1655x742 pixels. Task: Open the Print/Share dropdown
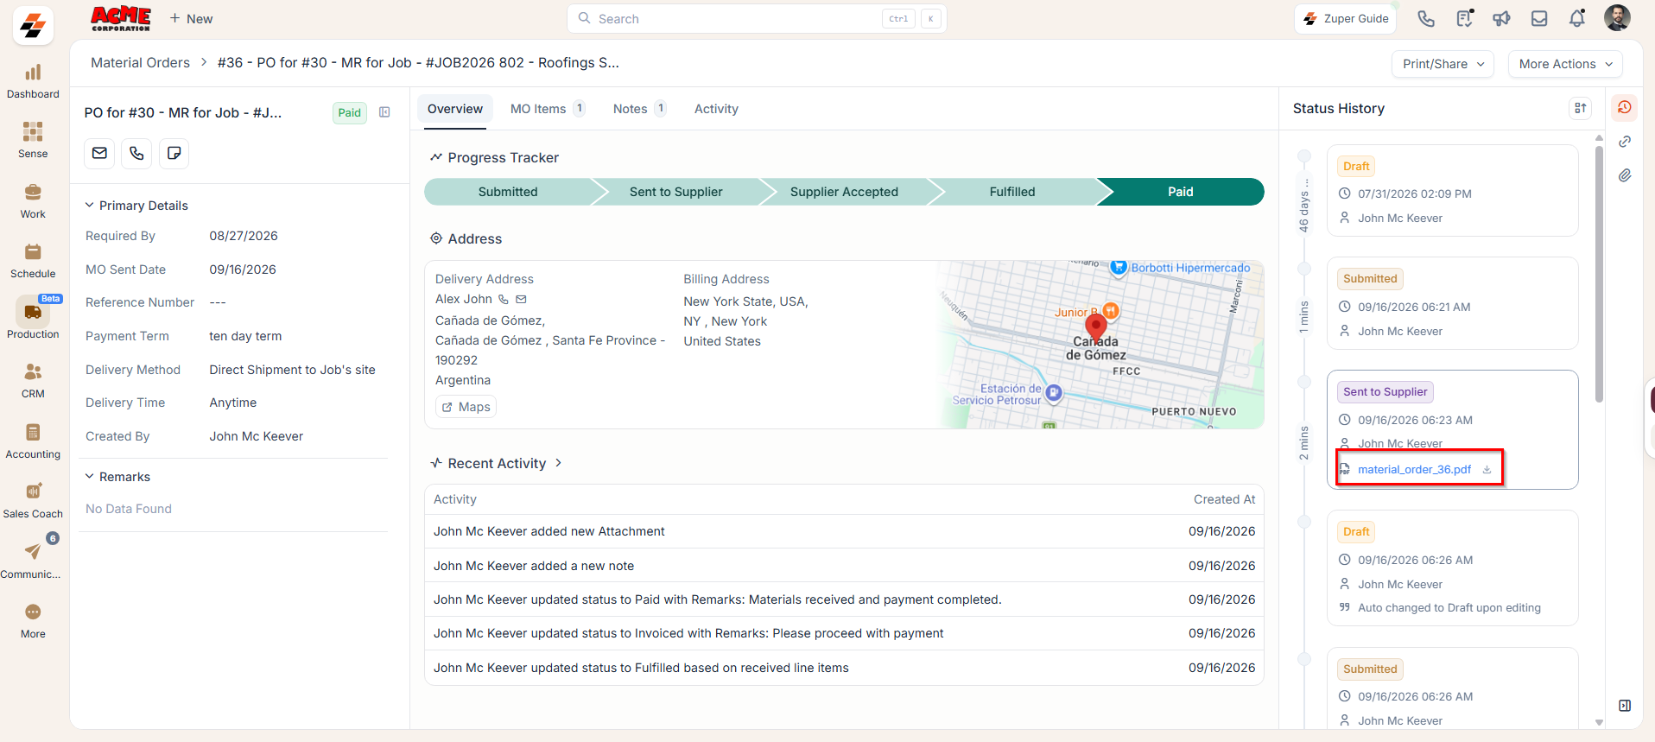(1443, 64)
